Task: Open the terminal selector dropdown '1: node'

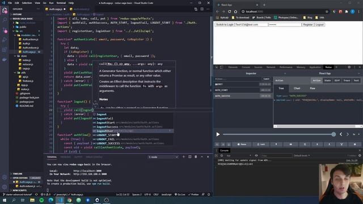Action: click(163, 157)
